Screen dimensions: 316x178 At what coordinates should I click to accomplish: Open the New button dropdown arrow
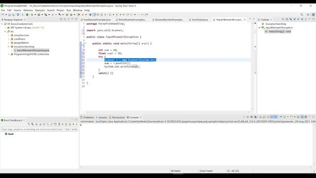click(x=6, y=15)
